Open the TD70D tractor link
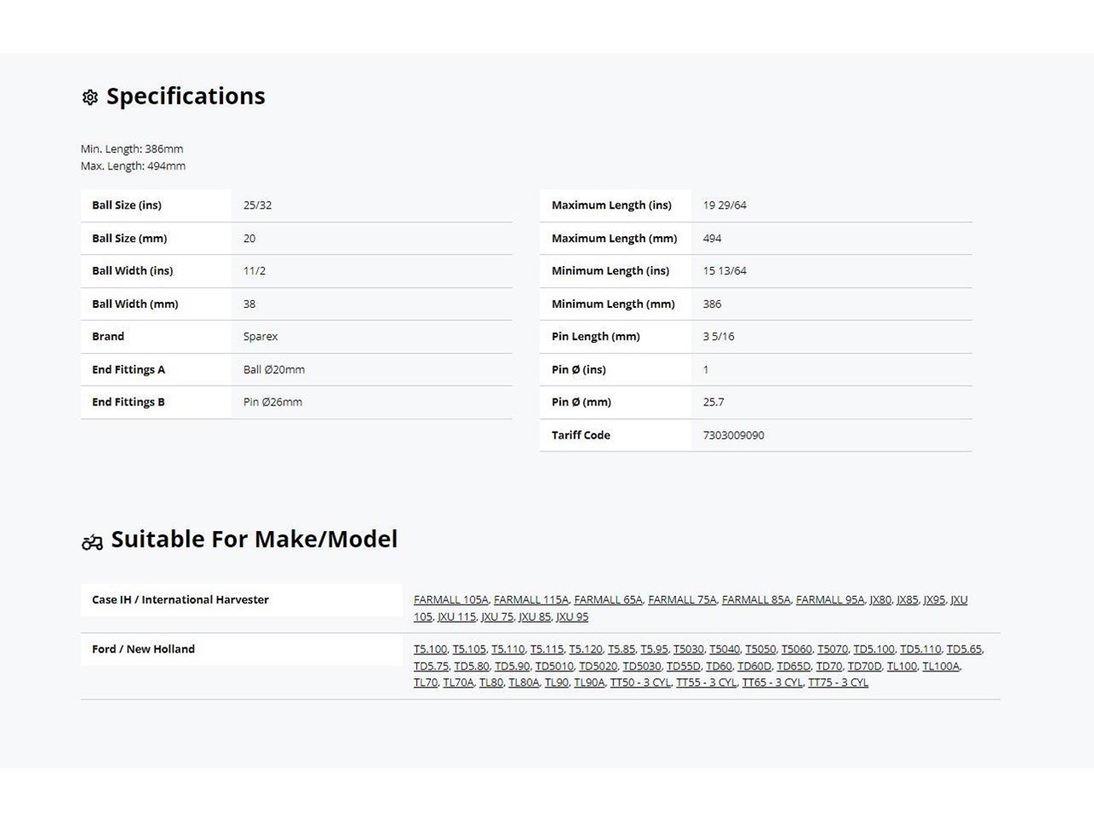The image size is (1094, 821). click(x=865, y=666)
